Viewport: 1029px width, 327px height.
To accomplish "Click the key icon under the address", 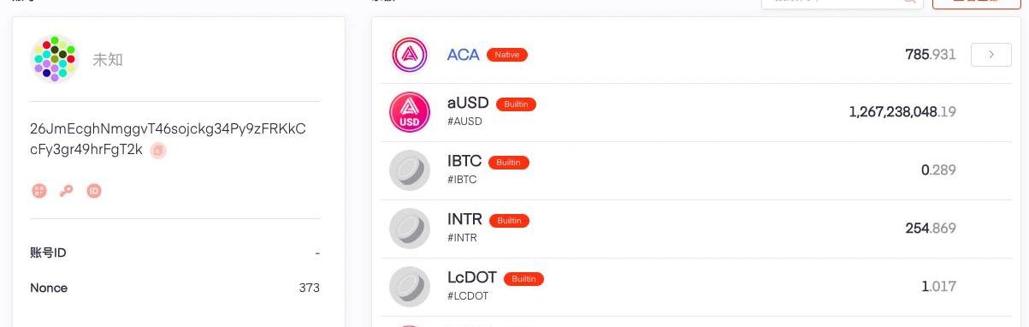I will click(x=67, y=191).
